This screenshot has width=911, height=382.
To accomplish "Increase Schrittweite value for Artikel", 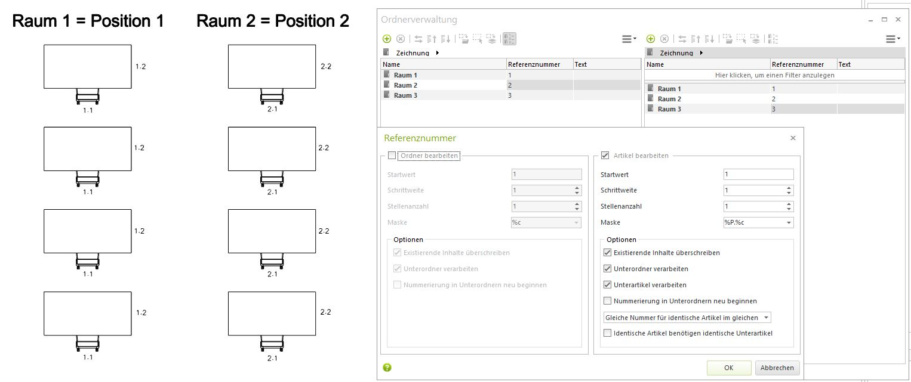I will (789, 188).
